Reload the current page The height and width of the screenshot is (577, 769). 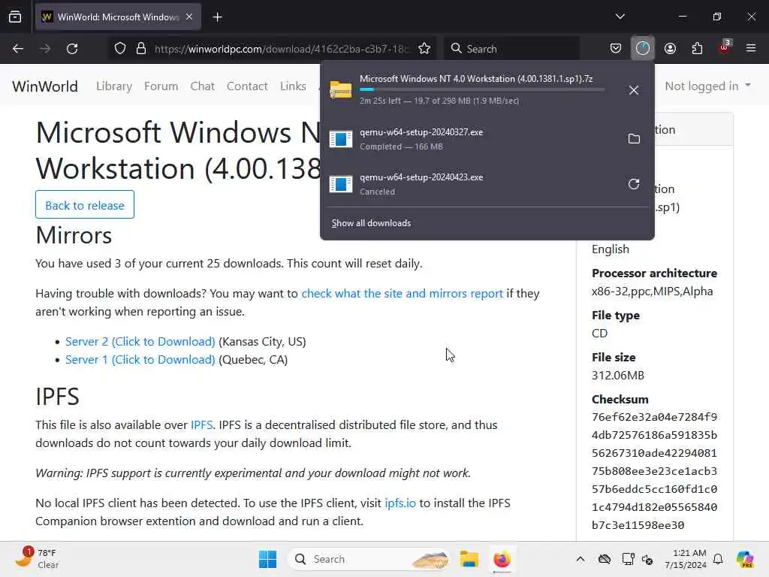(x=72, y=49)
